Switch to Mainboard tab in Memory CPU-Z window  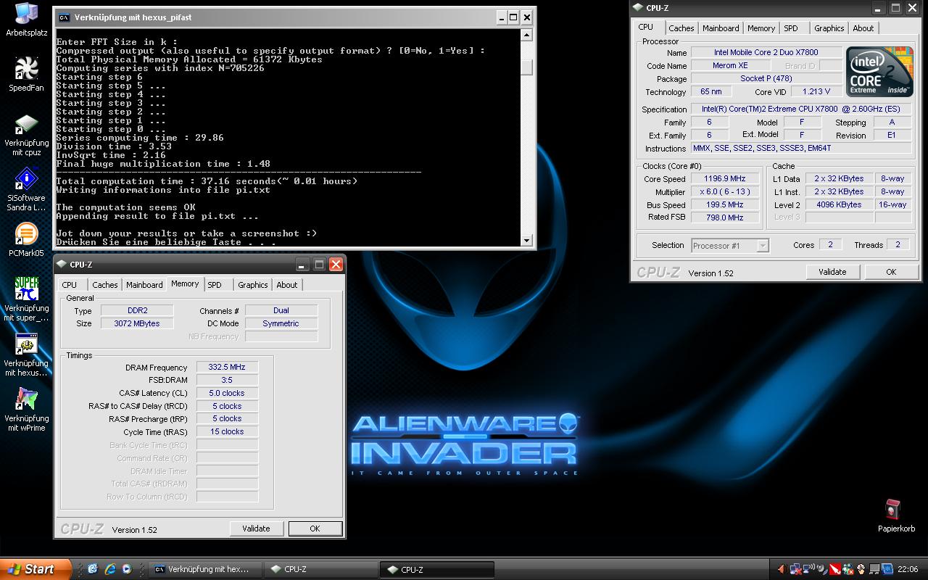(144, 285)
